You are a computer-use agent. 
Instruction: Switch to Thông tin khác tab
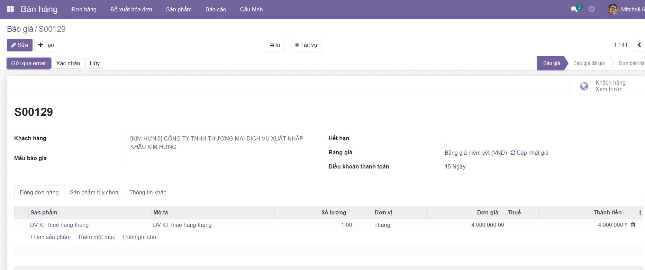(148, 192)
